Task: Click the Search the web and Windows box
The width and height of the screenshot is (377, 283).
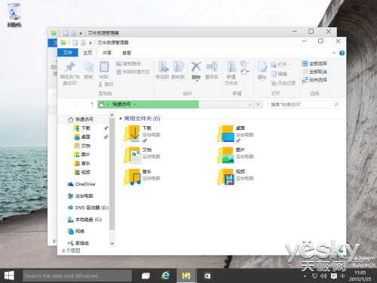Action: [x=77, y=275]
